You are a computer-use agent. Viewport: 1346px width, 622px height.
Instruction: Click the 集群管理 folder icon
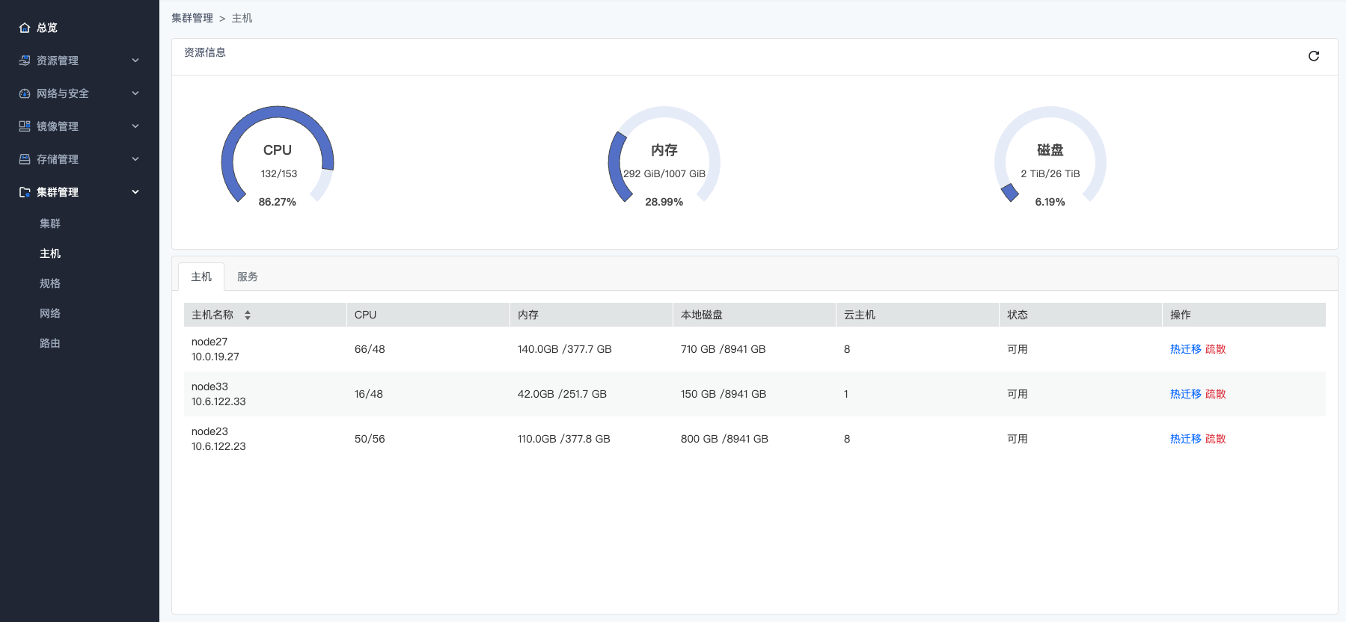(x=25, y=192)
